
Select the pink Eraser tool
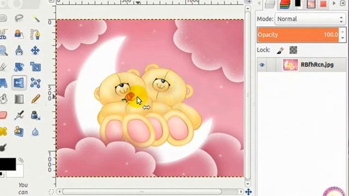coord(3,115)
